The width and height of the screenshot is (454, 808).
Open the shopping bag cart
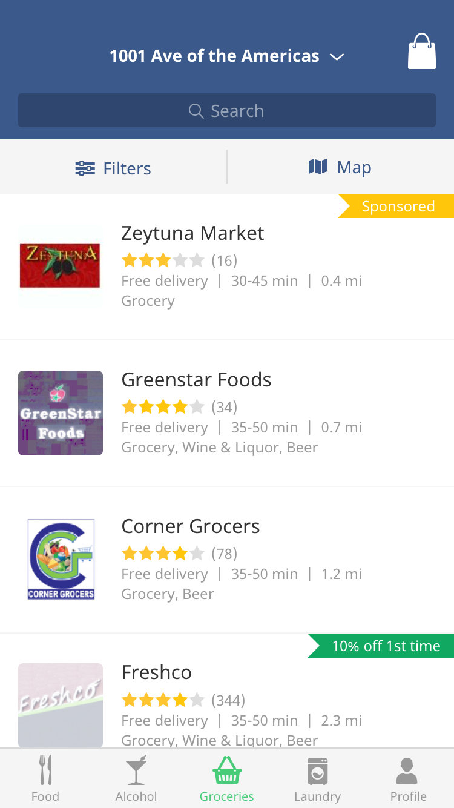[421, 52]
